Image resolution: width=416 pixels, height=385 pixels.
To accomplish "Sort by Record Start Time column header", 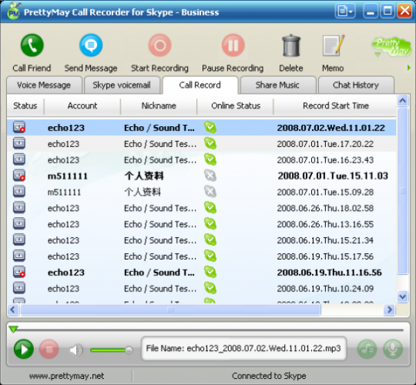I will pyautogui.click(x=336, y=105).
